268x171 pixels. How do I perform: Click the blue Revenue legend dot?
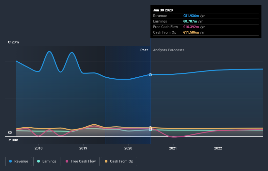(10, 161)
